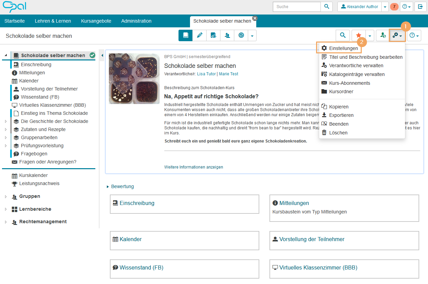Close the Schokolade selber machen tab
This screenshot has height=284, width=428.
[255, 18]
